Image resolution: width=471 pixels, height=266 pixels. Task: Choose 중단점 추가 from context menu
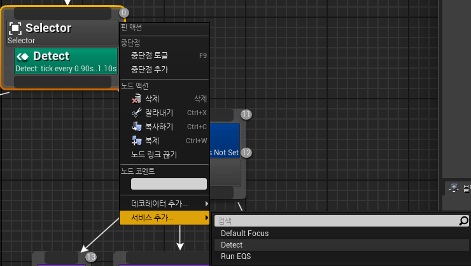coord(164,69)
